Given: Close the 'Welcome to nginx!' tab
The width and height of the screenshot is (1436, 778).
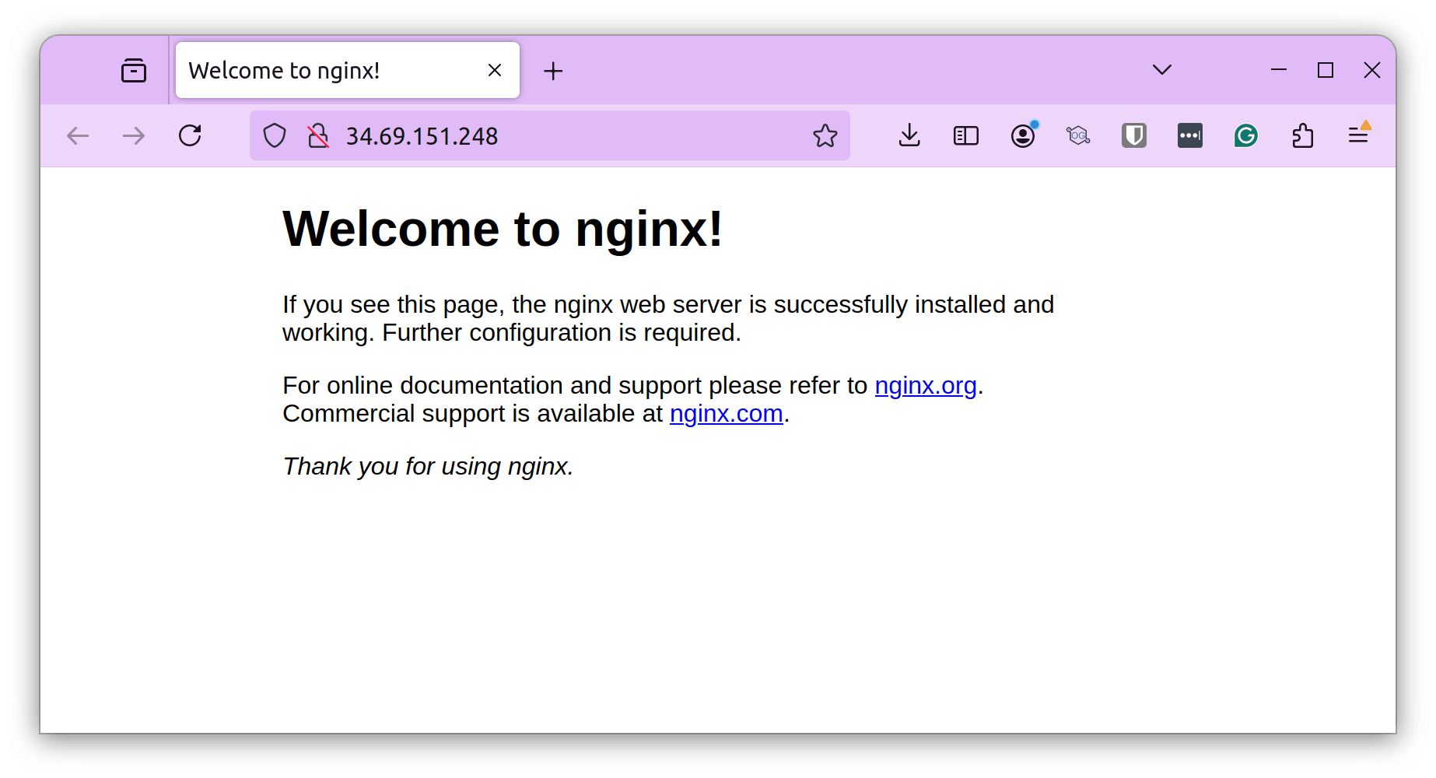Looking at the screenshot, I should point(495,71).
